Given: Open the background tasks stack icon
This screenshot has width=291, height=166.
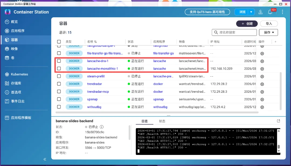Looking at the screenshot, I should click(261, 12).
